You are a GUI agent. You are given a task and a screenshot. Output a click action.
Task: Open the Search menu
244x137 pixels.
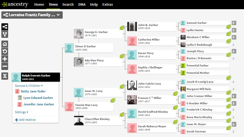[x=68, y=4]
